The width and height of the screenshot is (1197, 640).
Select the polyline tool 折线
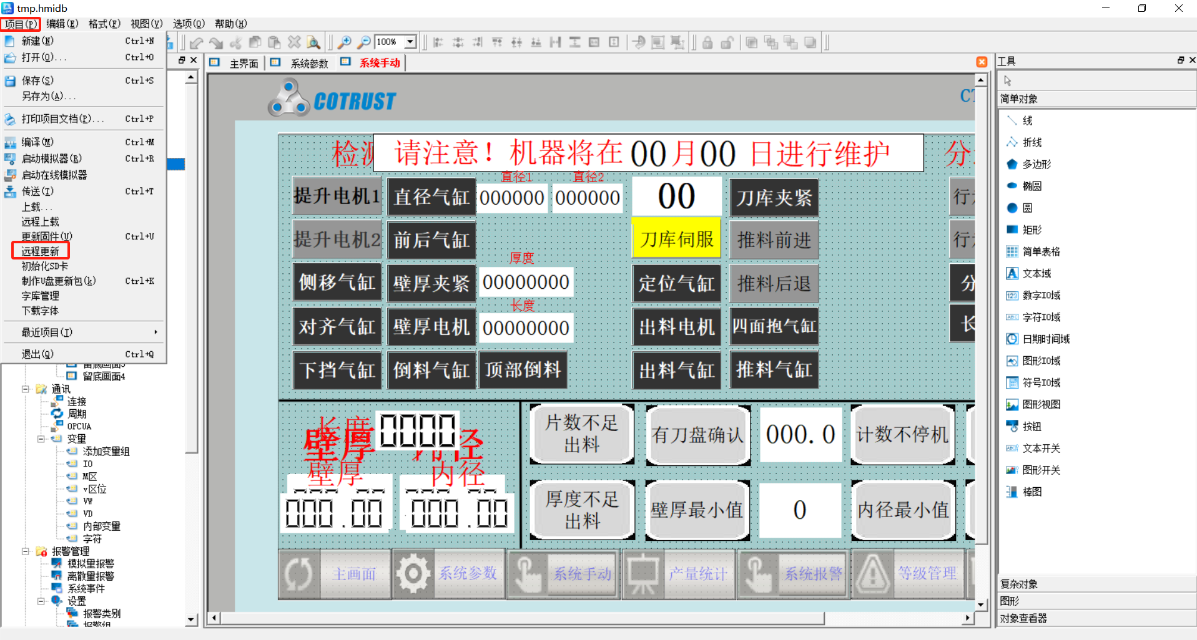click(1032, 142)
